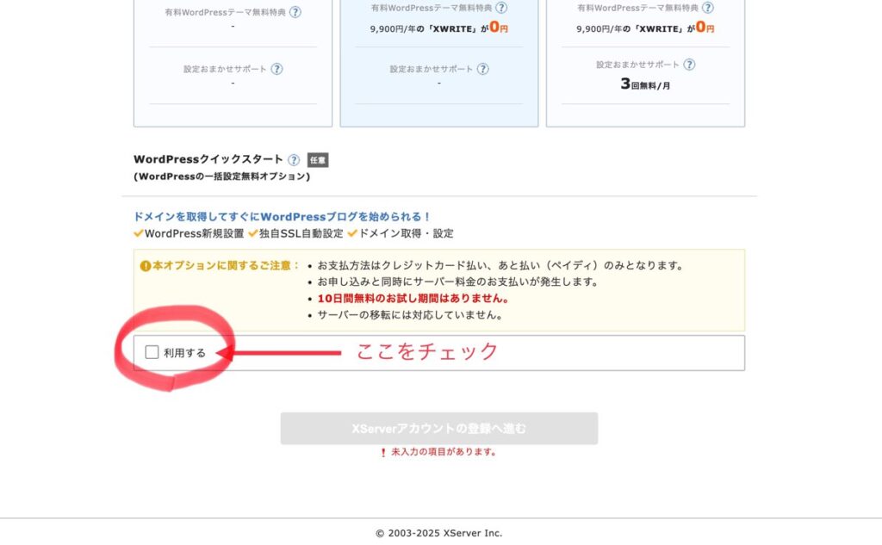Click red text 10日間無料のお試し期間はありません

tap(413, 299)
